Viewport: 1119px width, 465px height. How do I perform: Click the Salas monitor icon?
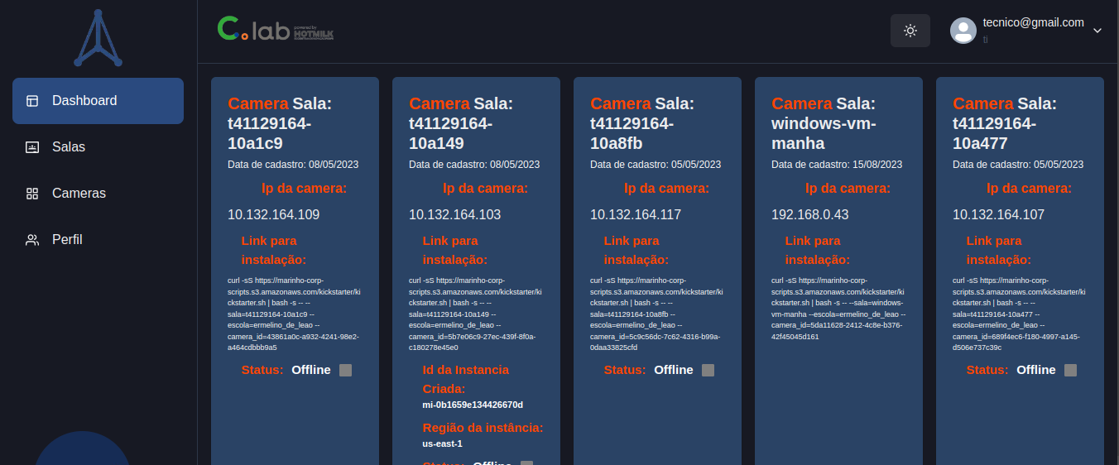(32, 147)
